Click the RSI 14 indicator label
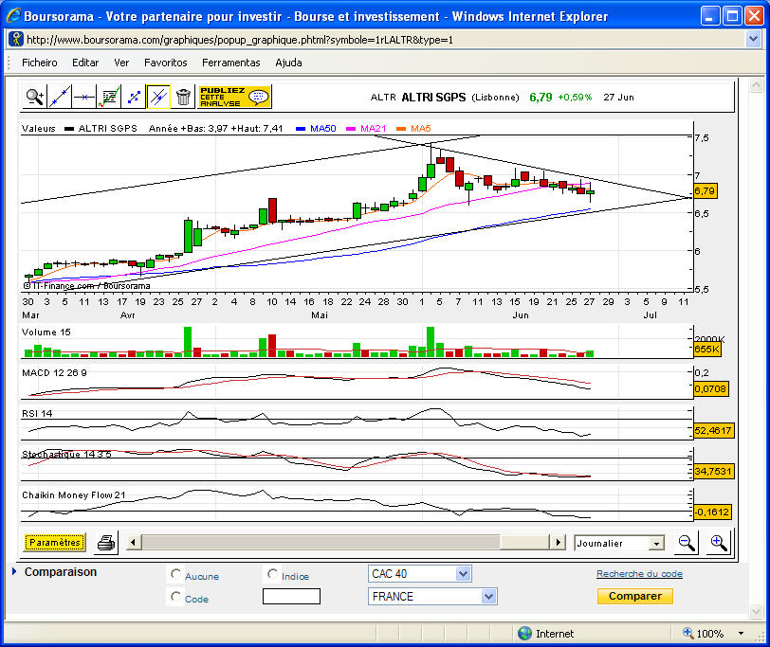Screen dimensions: 770x647 37,414
